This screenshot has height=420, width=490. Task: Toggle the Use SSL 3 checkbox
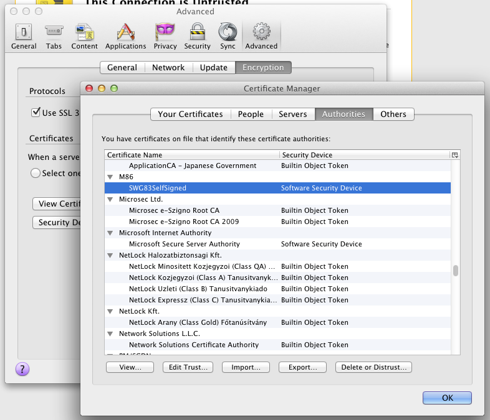36,113
